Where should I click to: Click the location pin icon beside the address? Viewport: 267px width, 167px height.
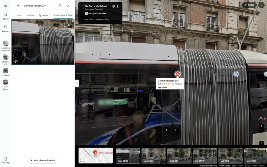(114, 7)
